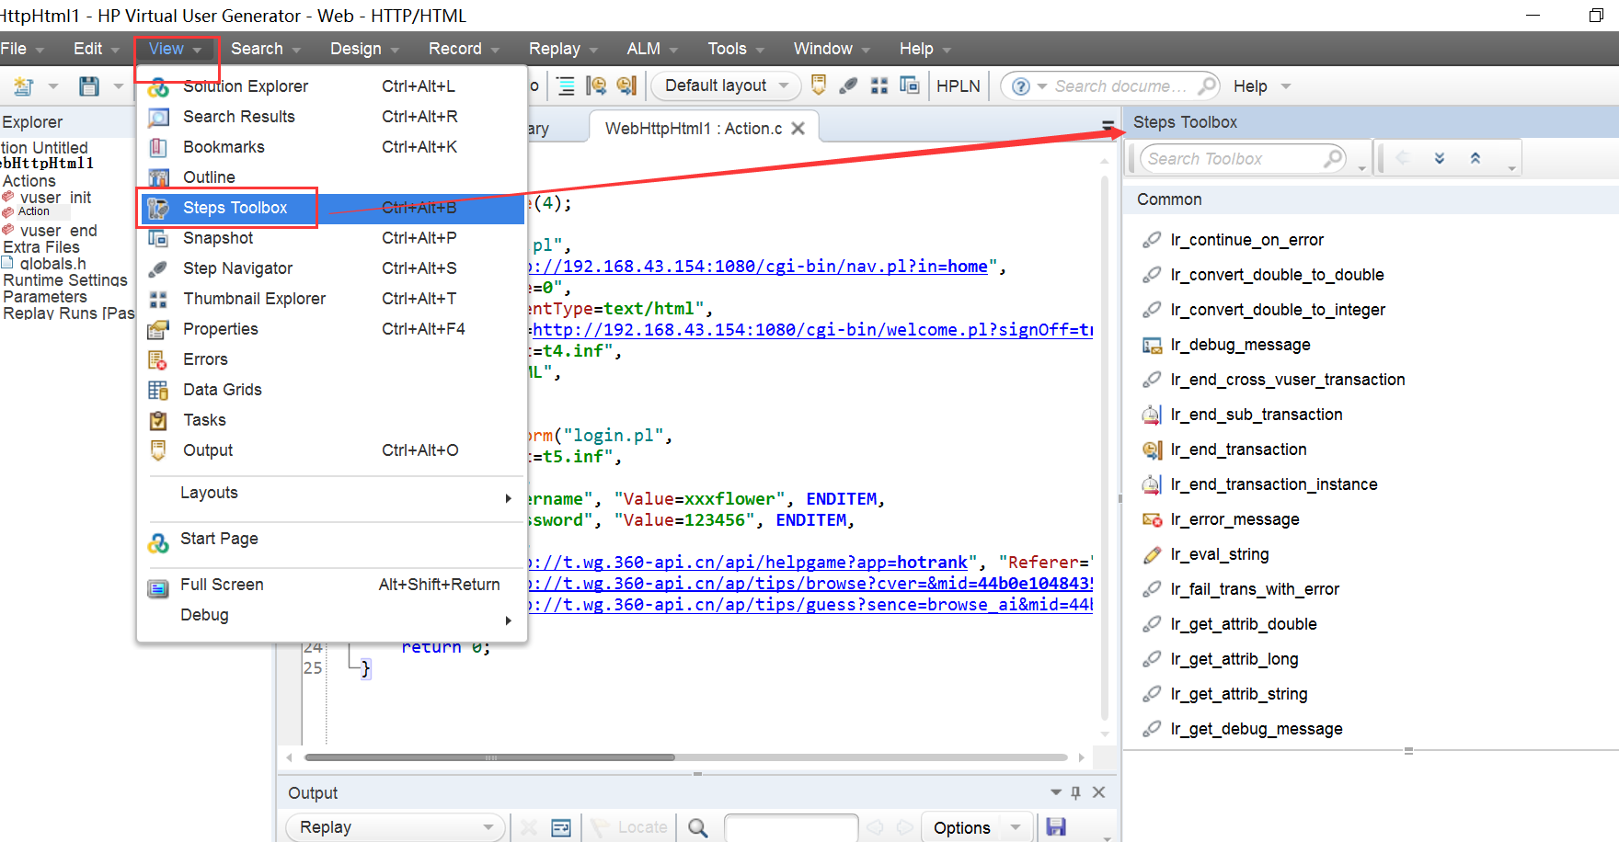Pin the Output pane
Screen dimensions: 1619x842
point(1075,792)
